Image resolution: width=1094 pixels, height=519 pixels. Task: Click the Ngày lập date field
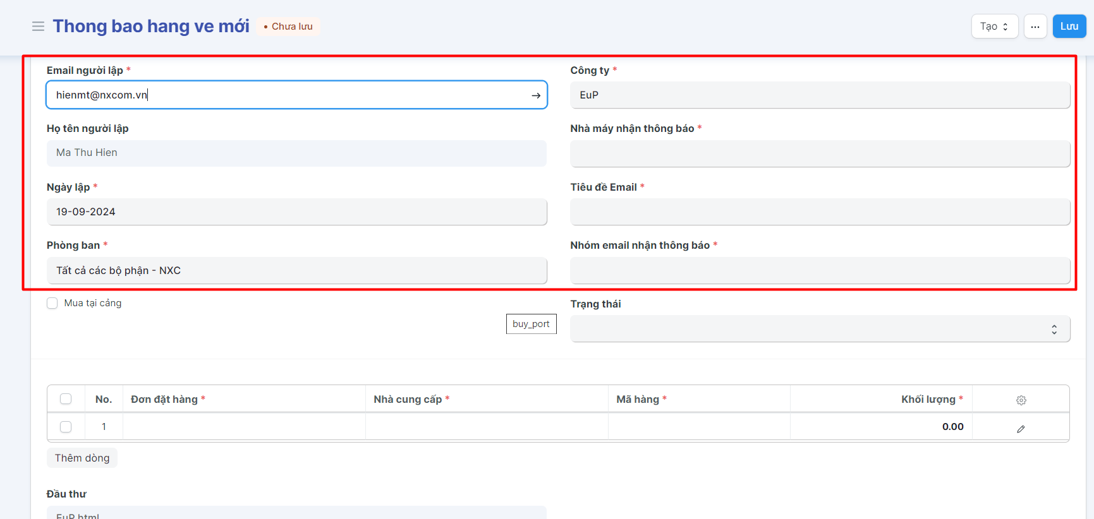pos(296,212)
